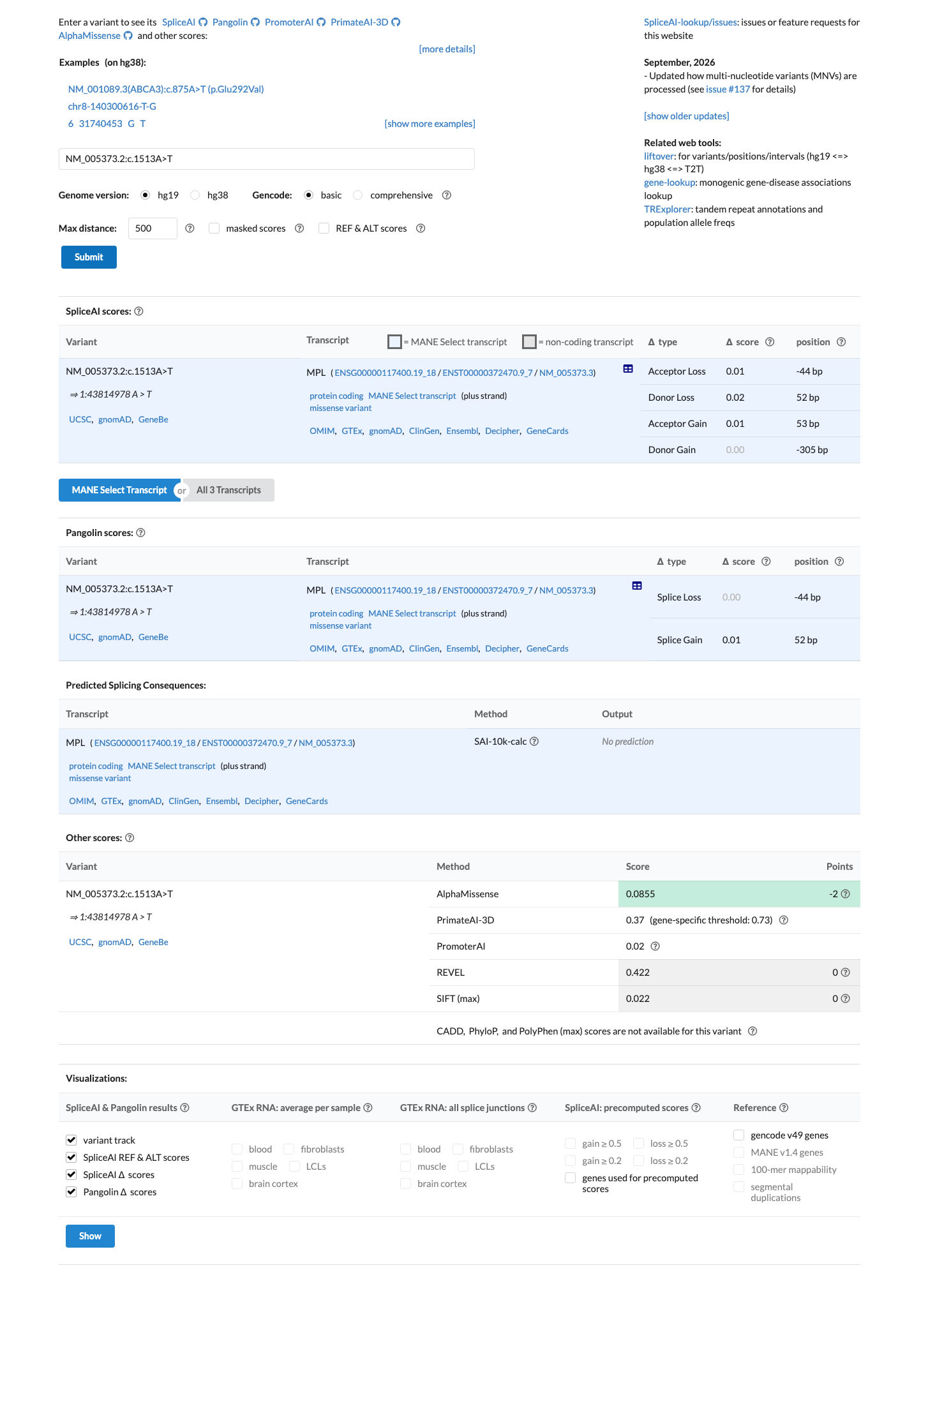Image resolution: width=928 pixels, height=1404 pixels.
Task: Expand show older updates
Action: click(x=686, y=116)
